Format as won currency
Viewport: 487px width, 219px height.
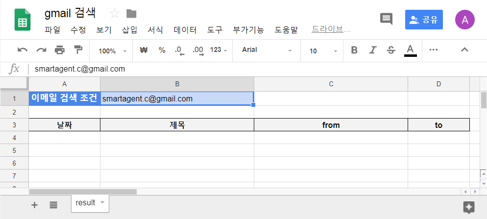[144, 50]
